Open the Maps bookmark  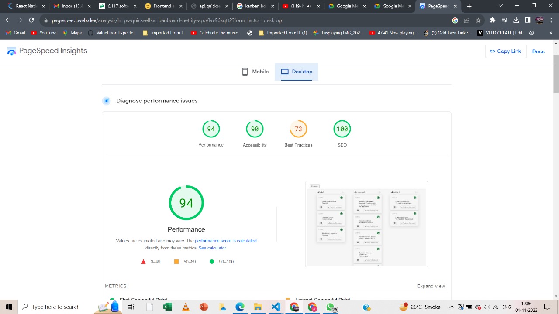pos(72,33)
